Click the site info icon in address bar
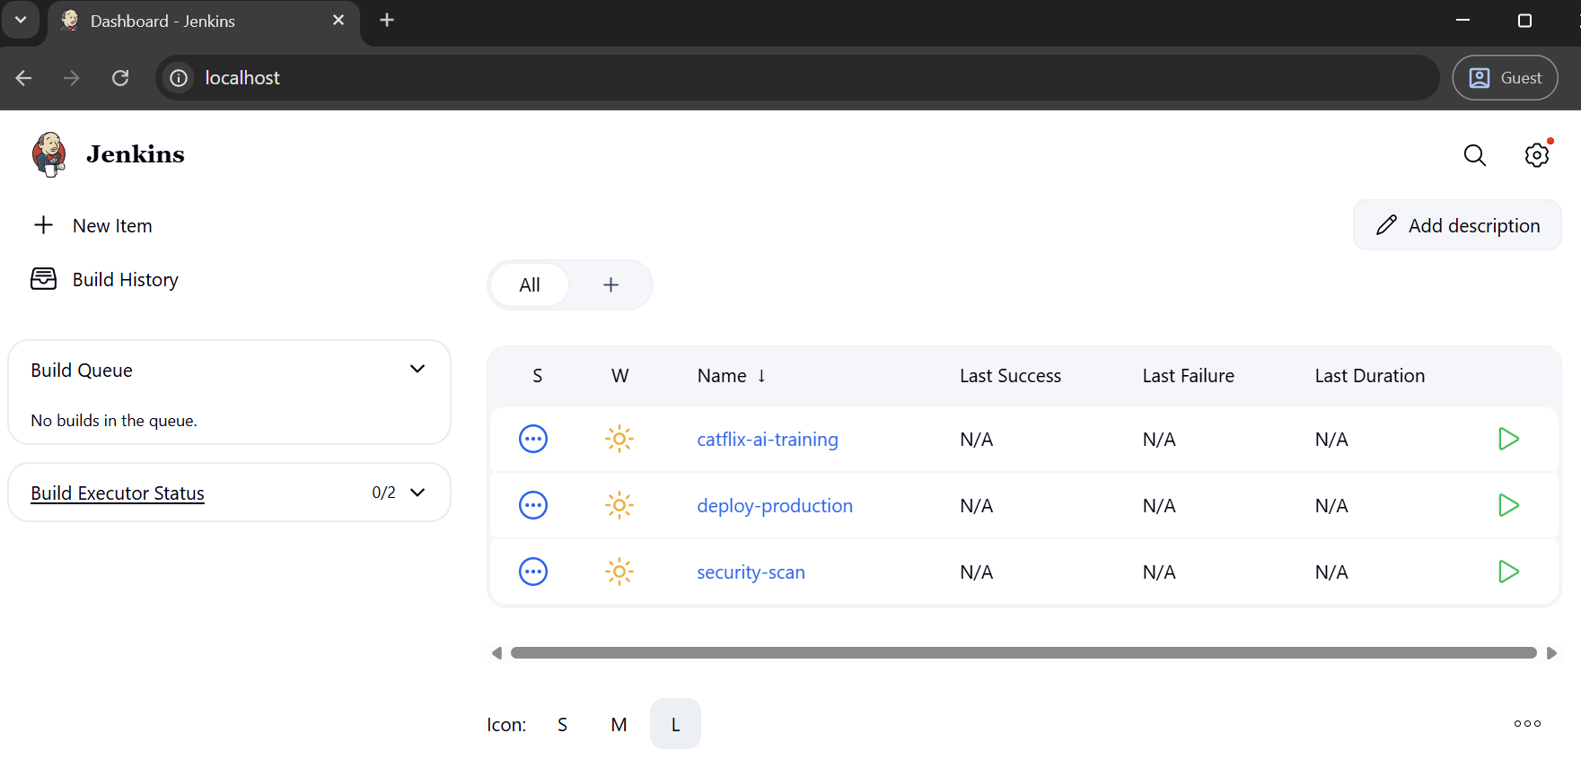 click(x=179, y=78)
